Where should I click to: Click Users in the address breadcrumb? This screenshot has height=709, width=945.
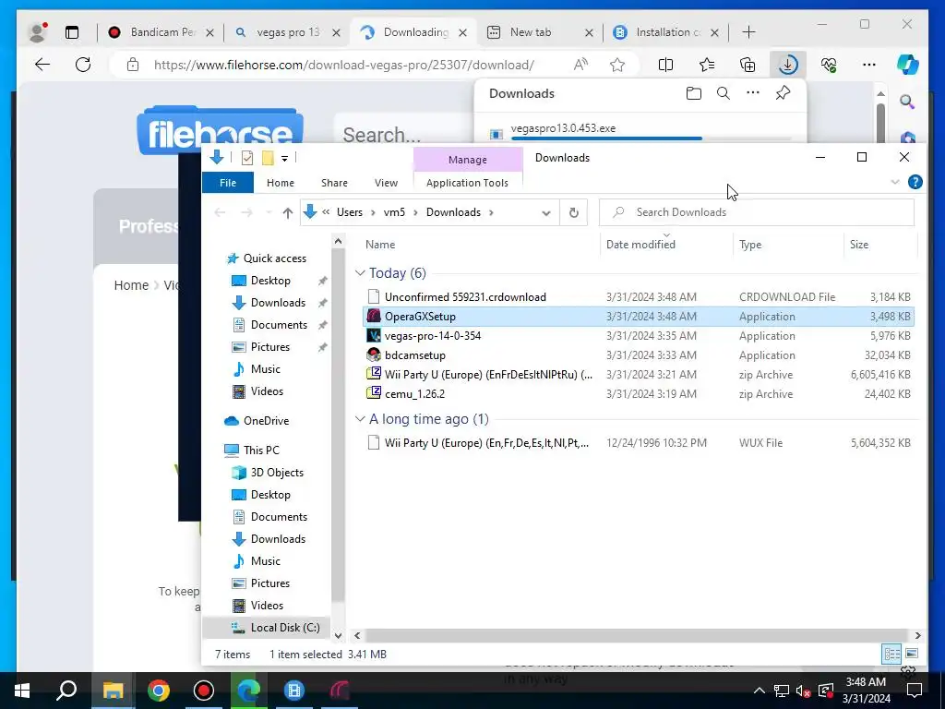click(x=350, y=212)
